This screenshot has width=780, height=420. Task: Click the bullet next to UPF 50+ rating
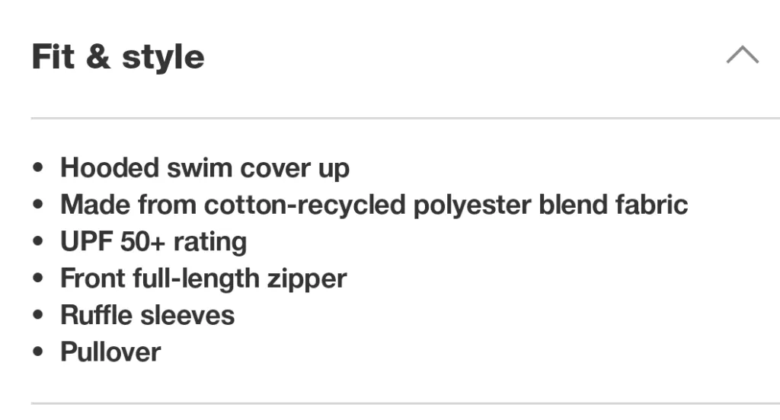coord(38,242)
